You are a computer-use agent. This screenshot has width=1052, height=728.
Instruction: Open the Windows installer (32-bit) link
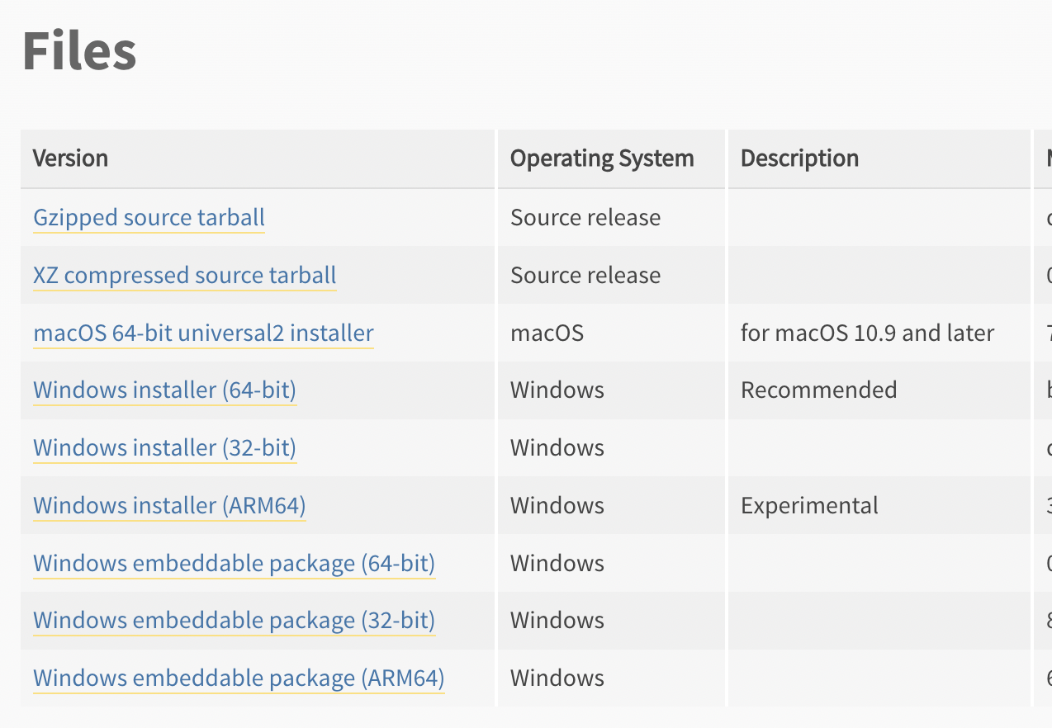(164, 447)
